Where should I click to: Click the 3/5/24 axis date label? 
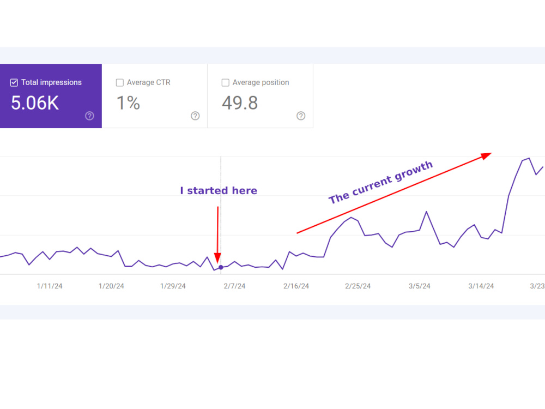click(x=419, y=286)
